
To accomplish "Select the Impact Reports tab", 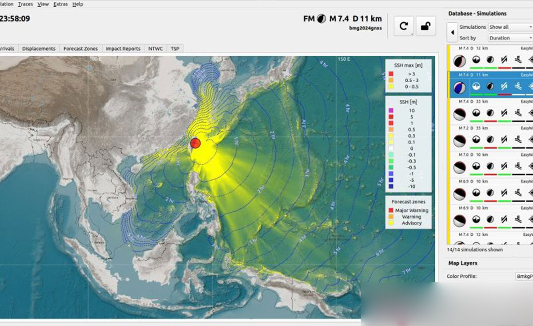I will 123,49.
